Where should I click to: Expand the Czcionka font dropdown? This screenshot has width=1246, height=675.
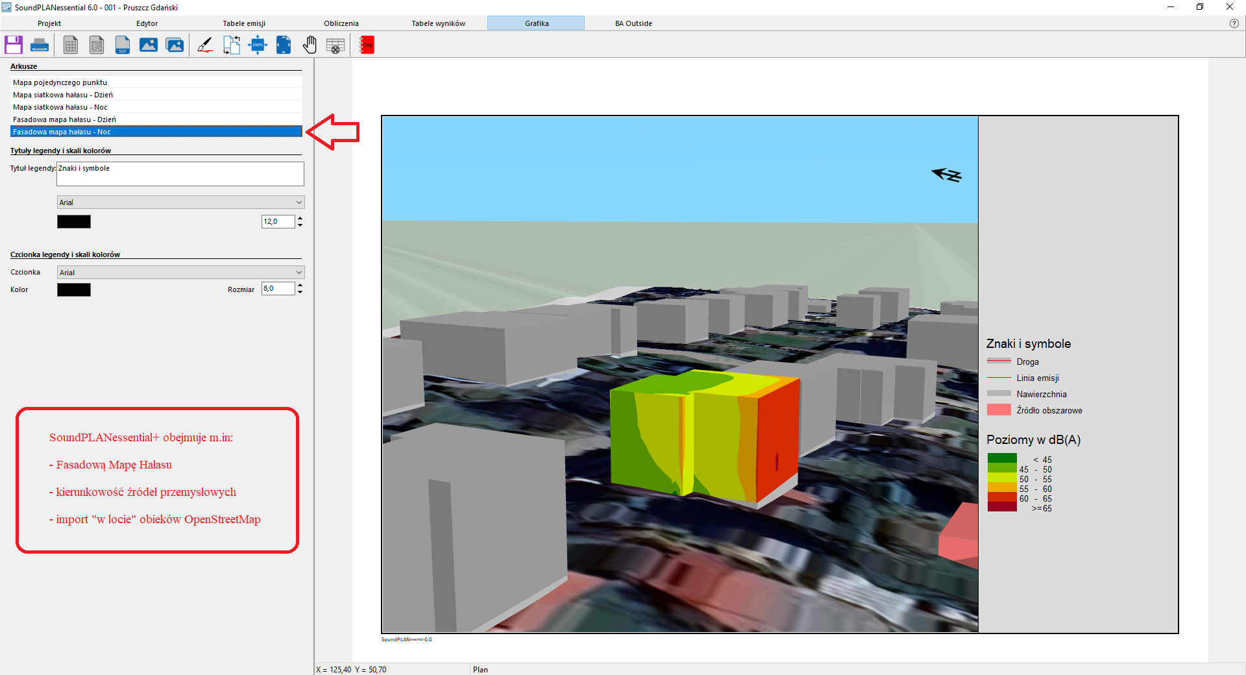coord(299,273)
